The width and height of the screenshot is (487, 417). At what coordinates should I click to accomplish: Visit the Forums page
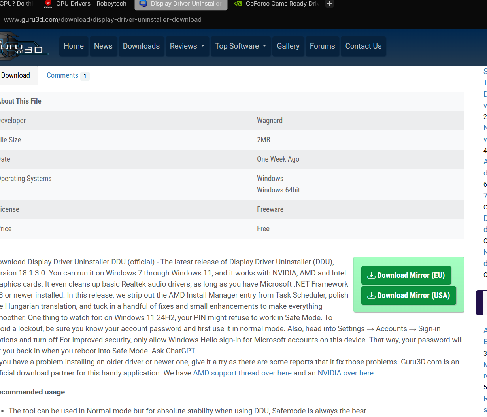point(322,46)
